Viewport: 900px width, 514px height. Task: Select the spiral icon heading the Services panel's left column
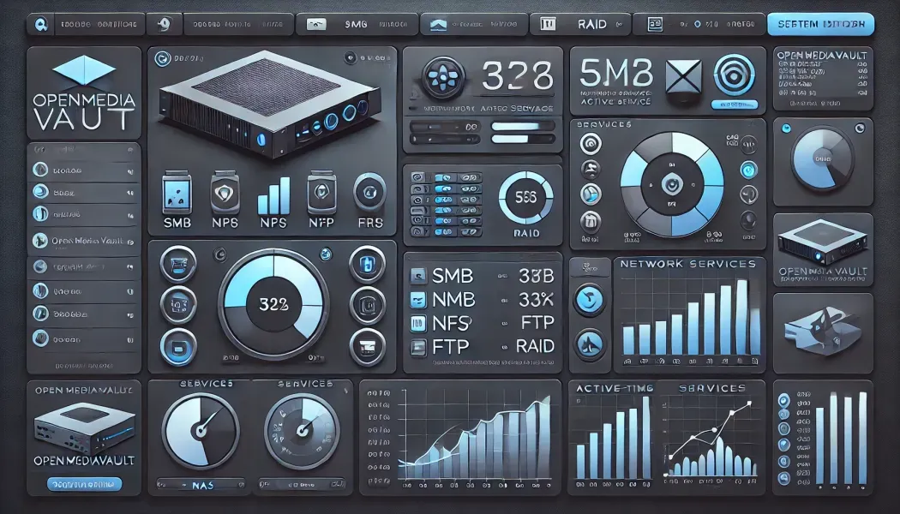tap(591, 143)
